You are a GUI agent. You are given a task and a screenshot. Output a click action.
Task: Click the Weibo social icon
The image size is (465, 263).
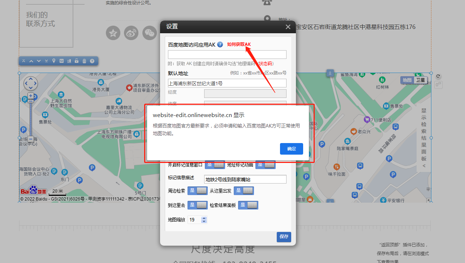[x=131, y=33]
